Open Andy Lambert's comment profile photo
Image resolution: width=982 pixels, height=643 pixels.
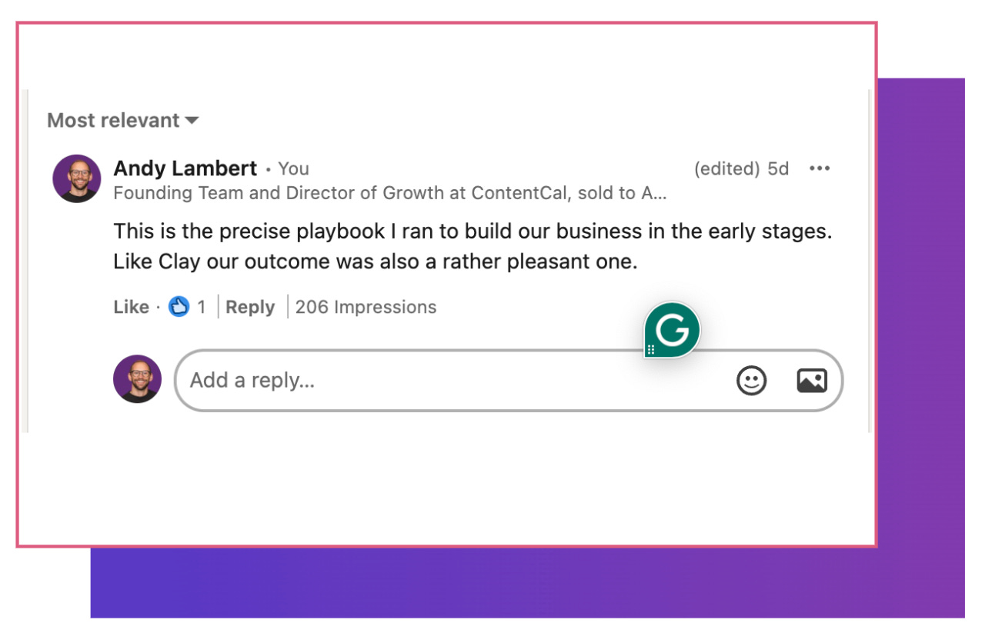point(77,178)
